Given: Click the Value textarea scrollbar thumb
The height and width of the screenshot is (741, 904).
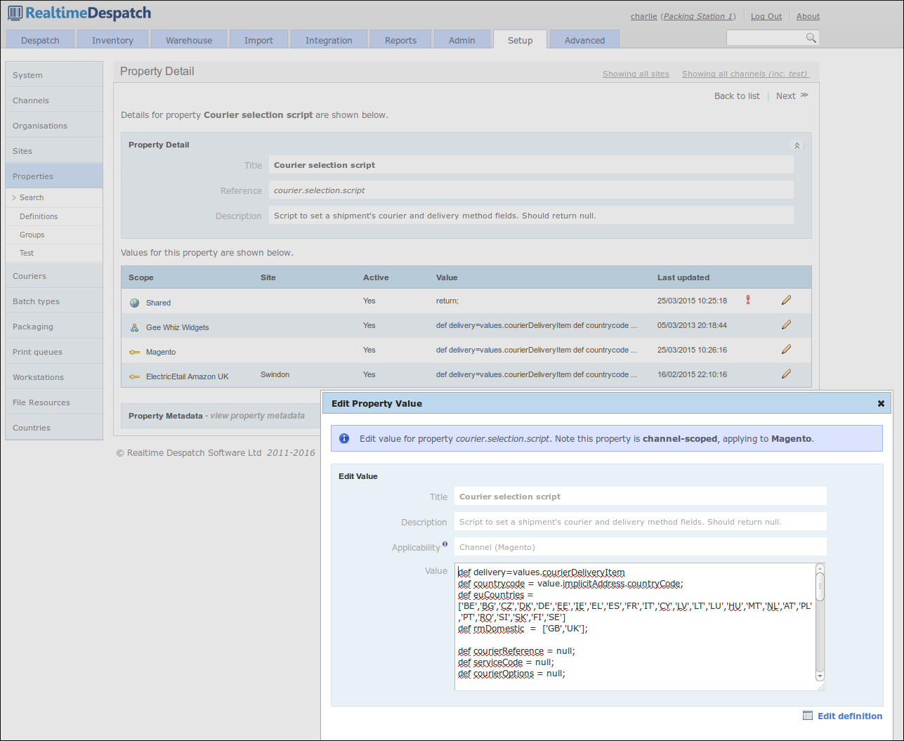Looking at the screenshot, I should (820, 586).
